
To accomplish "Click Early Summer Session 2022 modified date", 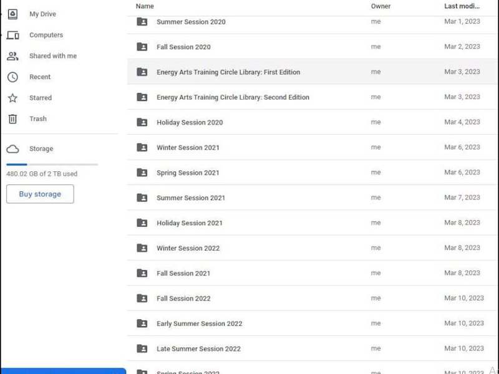I will (464, 323).
